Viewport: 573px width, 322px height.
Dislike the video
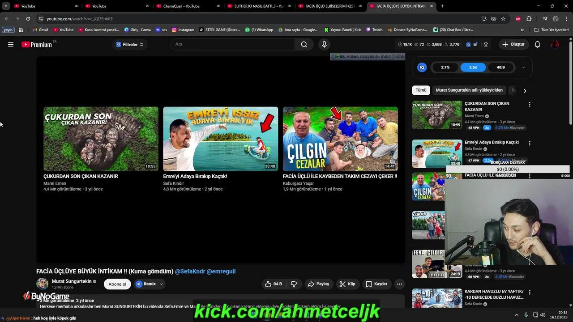click(294, 284)
